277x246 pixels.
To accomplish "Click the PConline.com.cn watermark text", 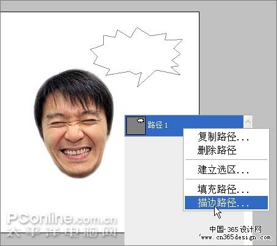I will click(62, 219).
